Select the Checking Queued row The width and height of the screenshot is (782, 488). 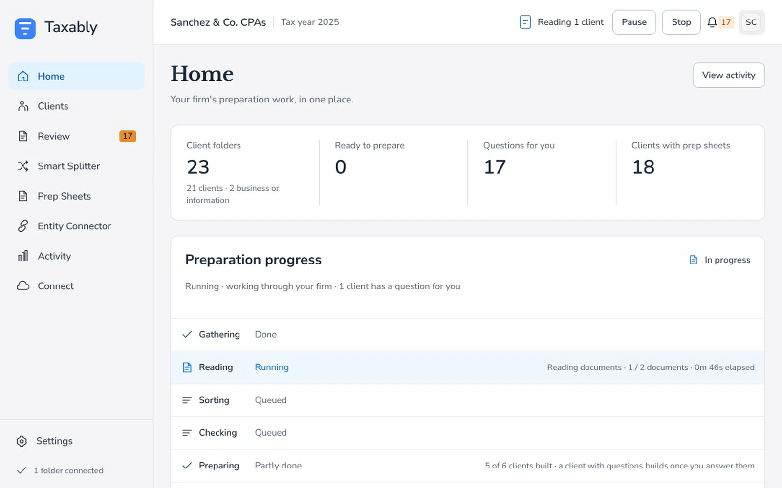tap(468, 433)
